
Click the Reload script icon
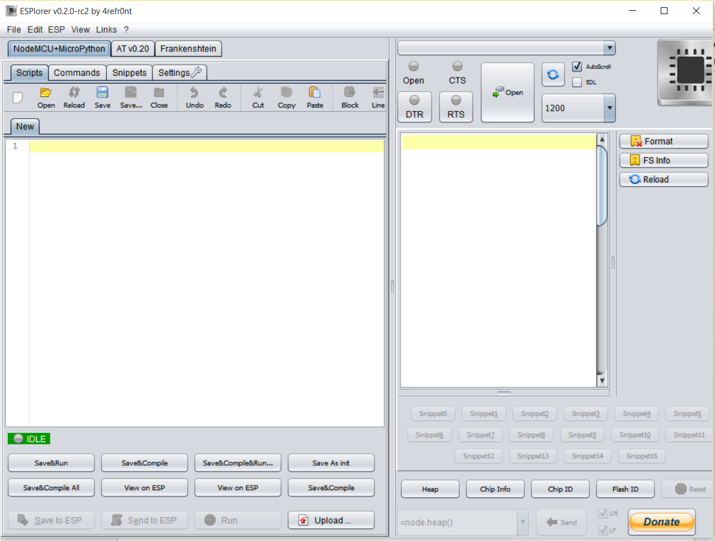point(74,96)
